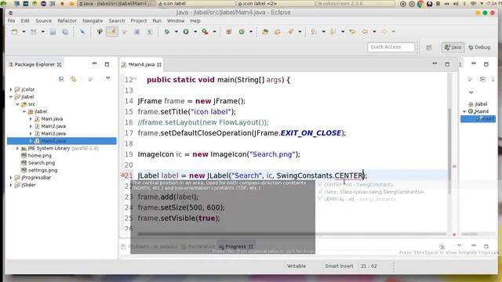Click the New Java Package icon
This screenshot has width=502, height=282.
pos(229,31)
